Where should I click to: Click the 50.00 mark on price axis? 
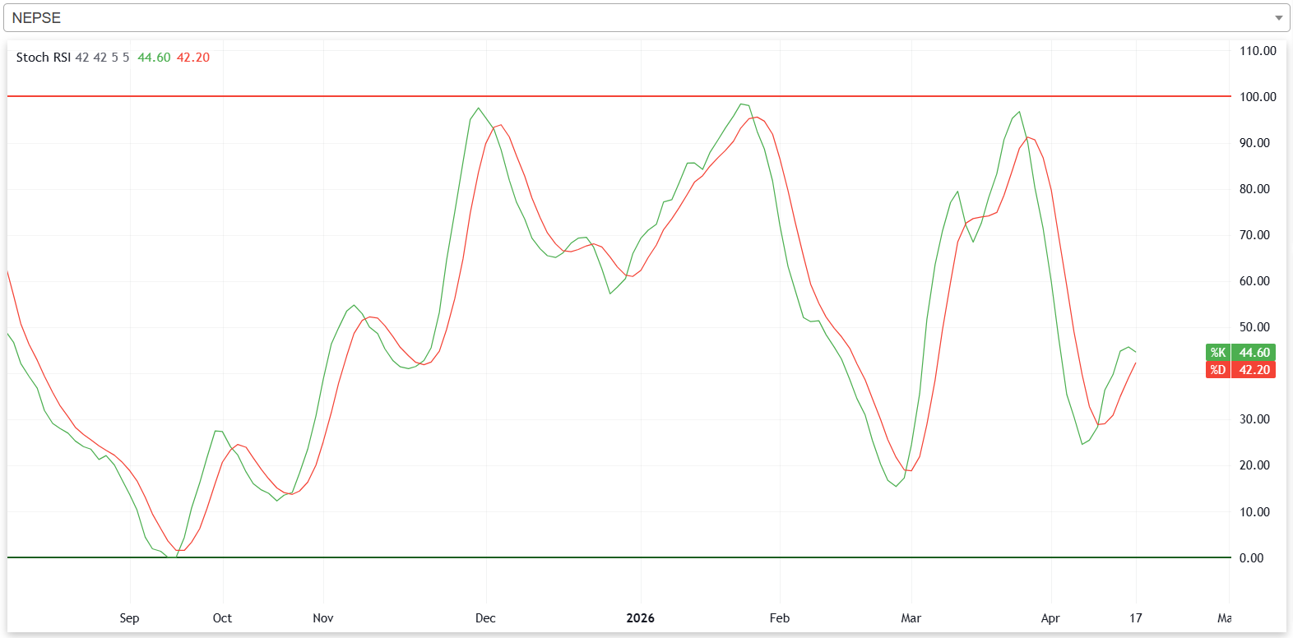pyautogui.click(x=1254, y=327)
